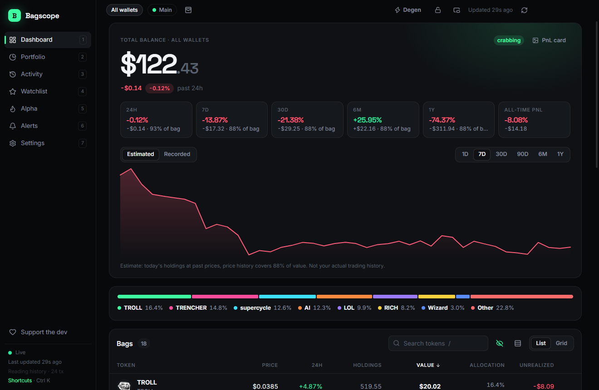Sort bags by the 24H column header

(317, 365)
